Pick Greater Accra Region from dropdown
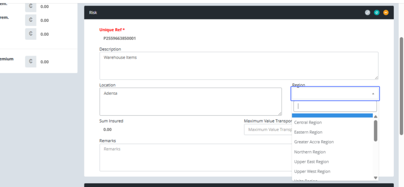The image size is (404, 187). (314, 142)
